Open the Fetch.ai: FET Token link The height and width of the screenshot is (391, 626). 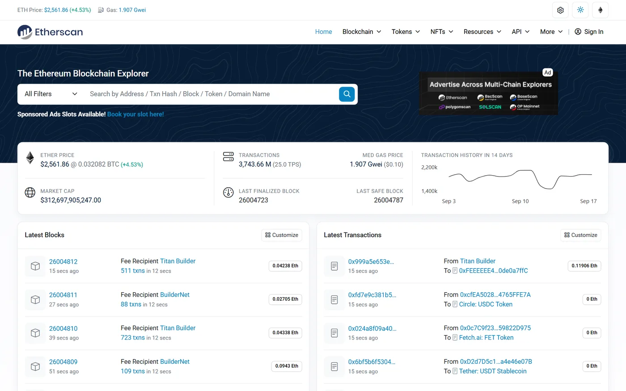pos(486,338)
